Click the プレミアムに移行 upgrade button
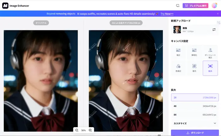221x136 pixels. click(195, 6)
